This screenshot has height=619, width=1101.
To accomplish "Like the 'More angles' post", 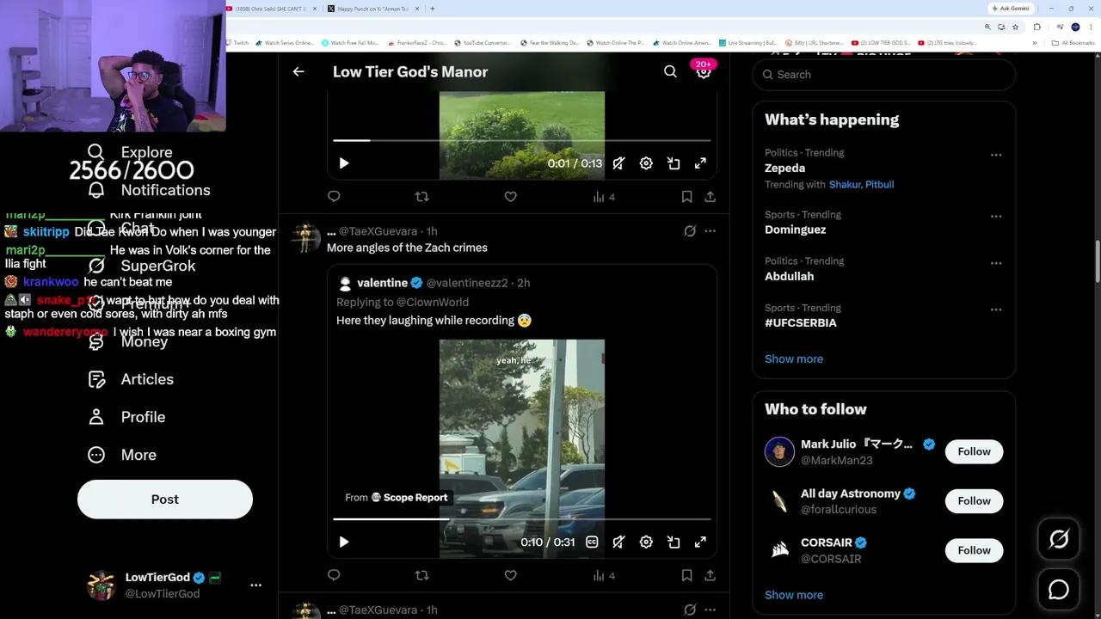I will 510,575.
